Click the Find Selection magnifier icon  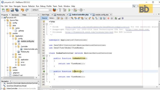tap(72, 18)
